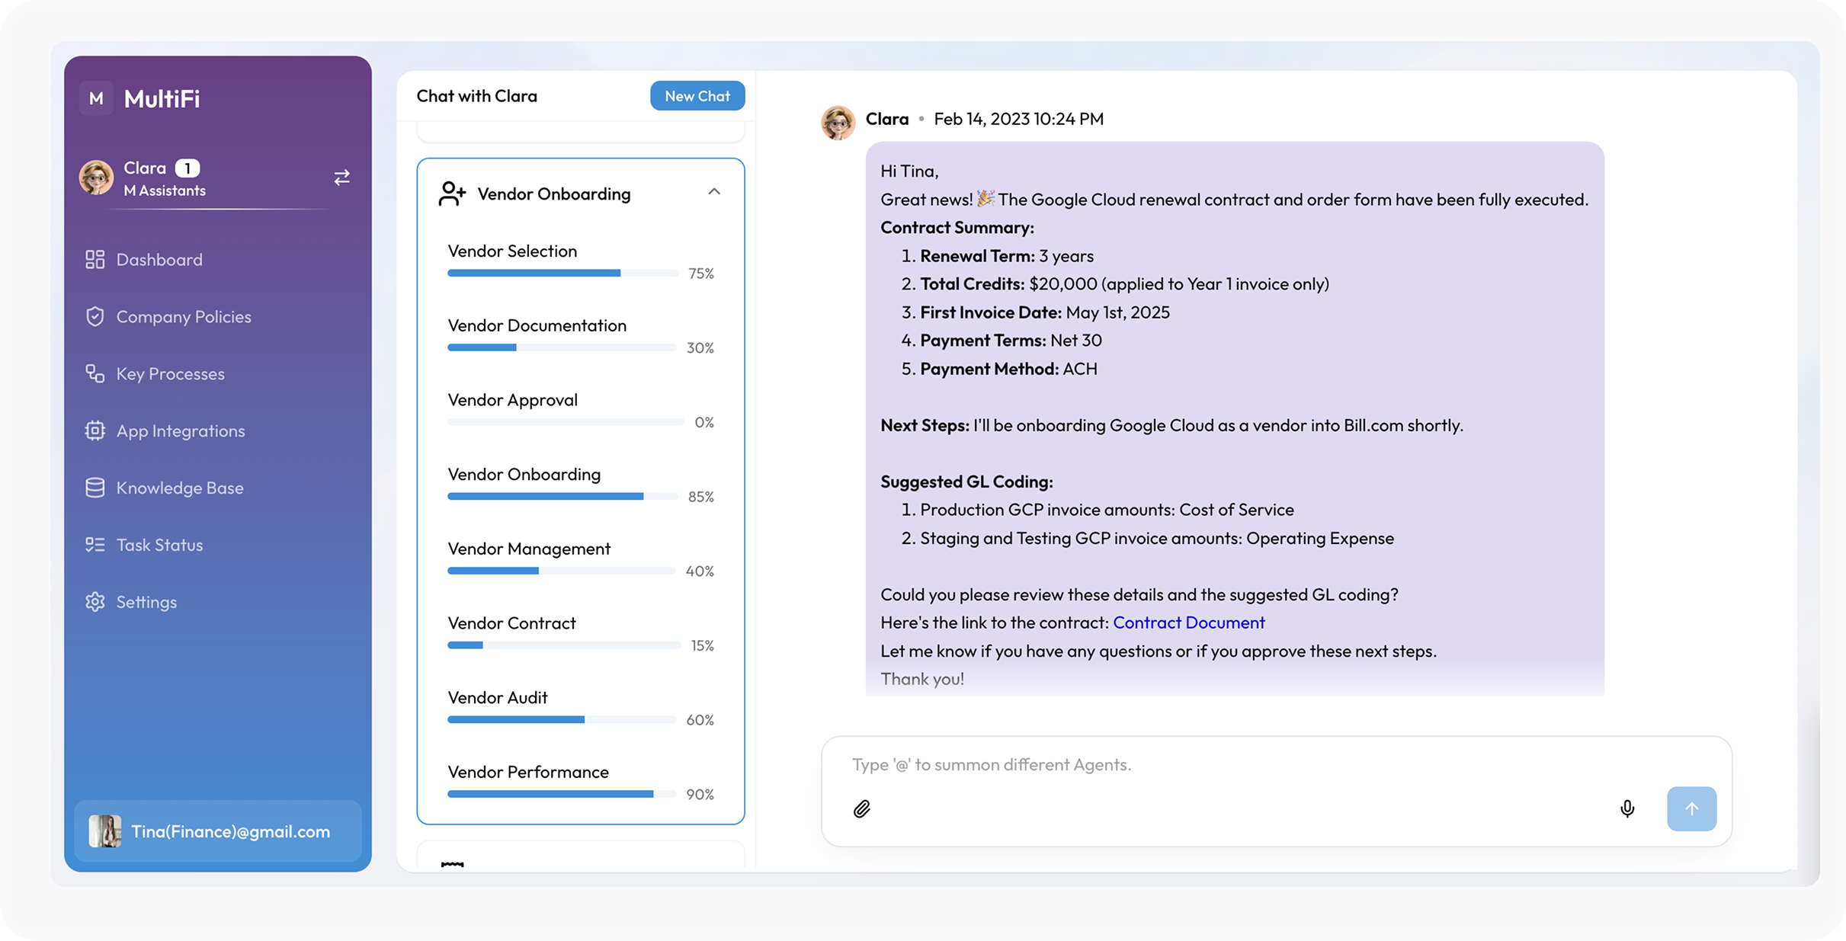1846x941 pixels.
Task: Select the Vendor Approval item label
Action: point(513,400)
